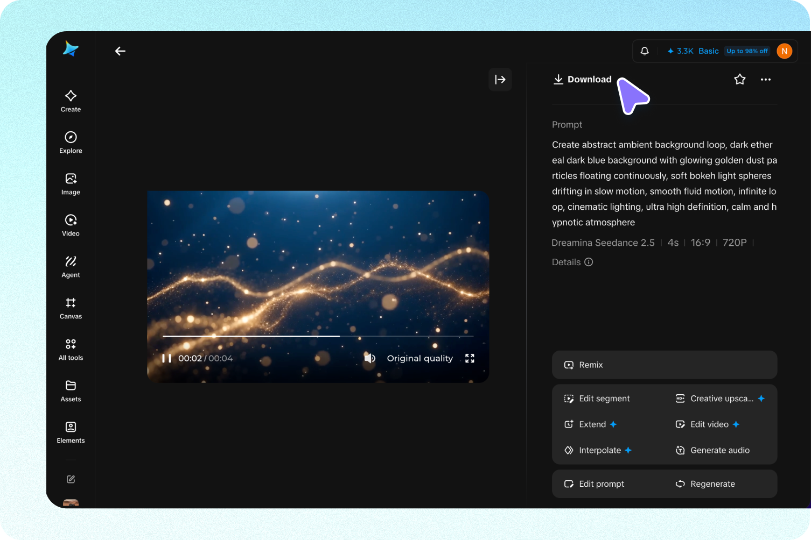Click the Remix button
This screenshot has width=811, height=540.
click(x=665, y=365)
